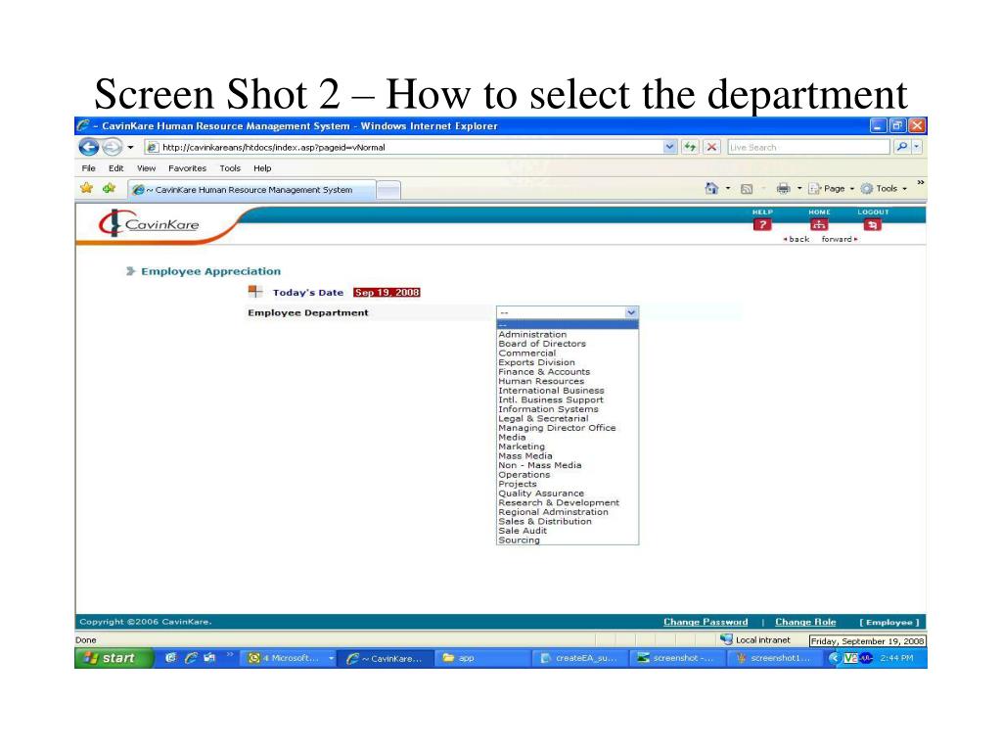The image size is (1002, 752).
Task: Switch to the app folder taskbar item
Action: coord(483,658)
